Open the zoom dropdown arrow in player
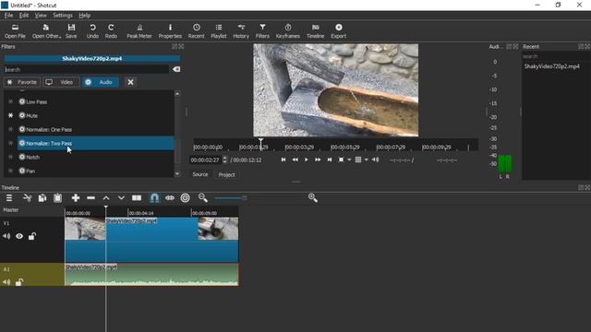This screenshot has height=332, width=591. pos(349,160)
